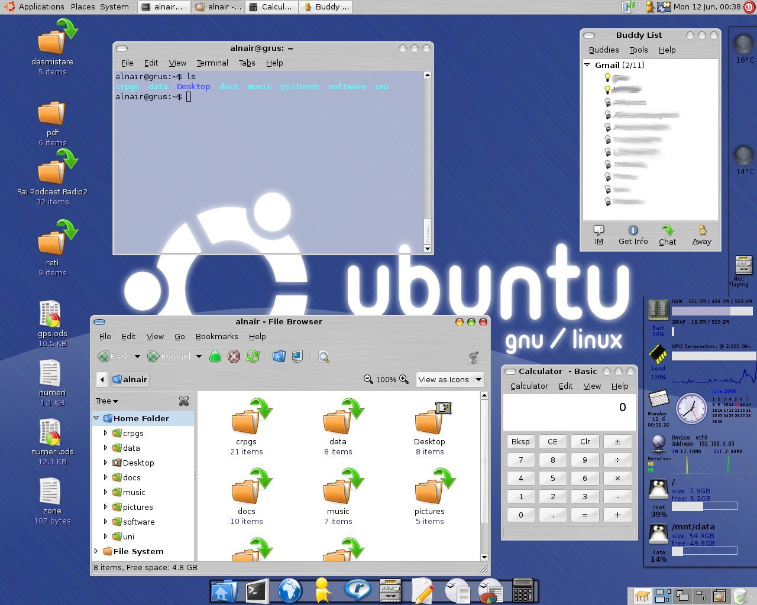Switch to the Buddy window in taskbar

(326, 6)
